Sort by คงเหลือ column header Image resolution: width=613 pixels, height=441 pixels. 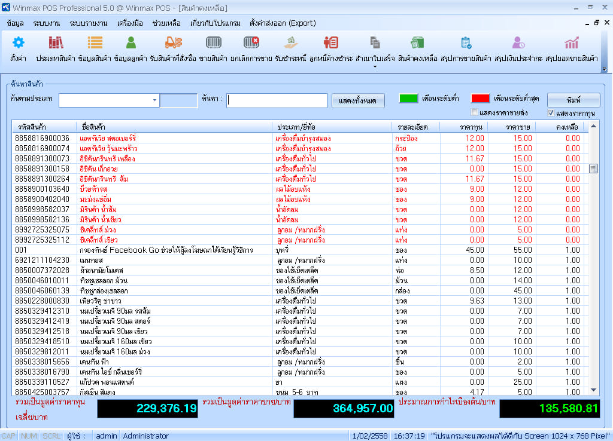pos(560,127)
